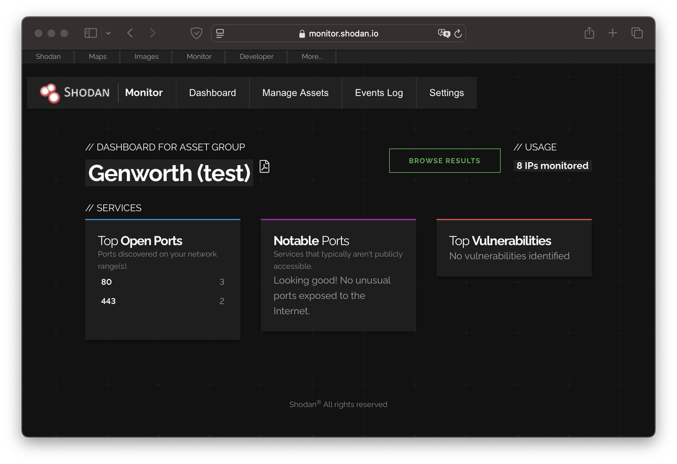The height and width of the screenshot is (464, 677).
Task: Toggle the Safari sidebar
Action: (x=90, y=32)
